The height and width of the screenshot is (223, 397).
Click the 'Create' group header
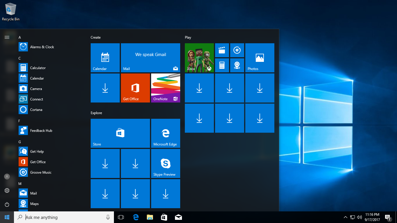pos(96,37)
